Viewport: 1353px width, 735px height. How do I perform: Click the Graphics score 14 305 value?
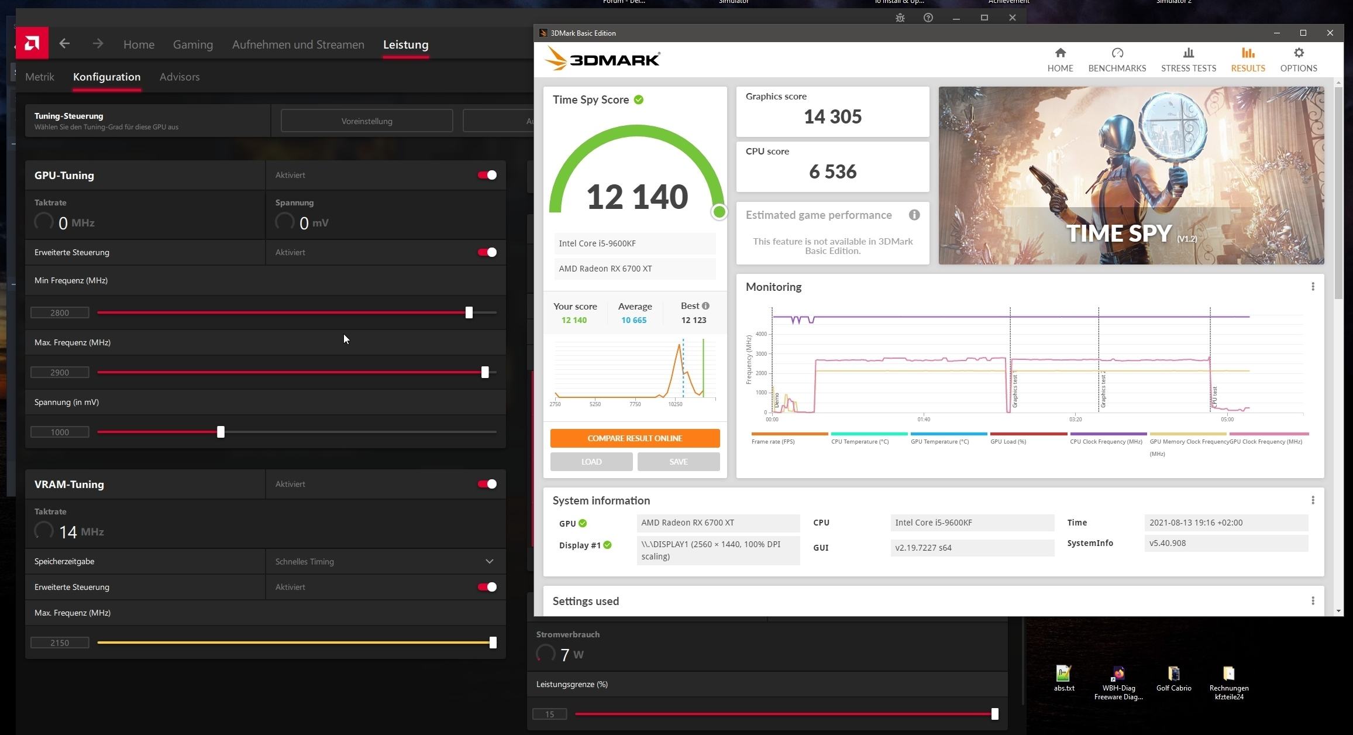[832, 116]
